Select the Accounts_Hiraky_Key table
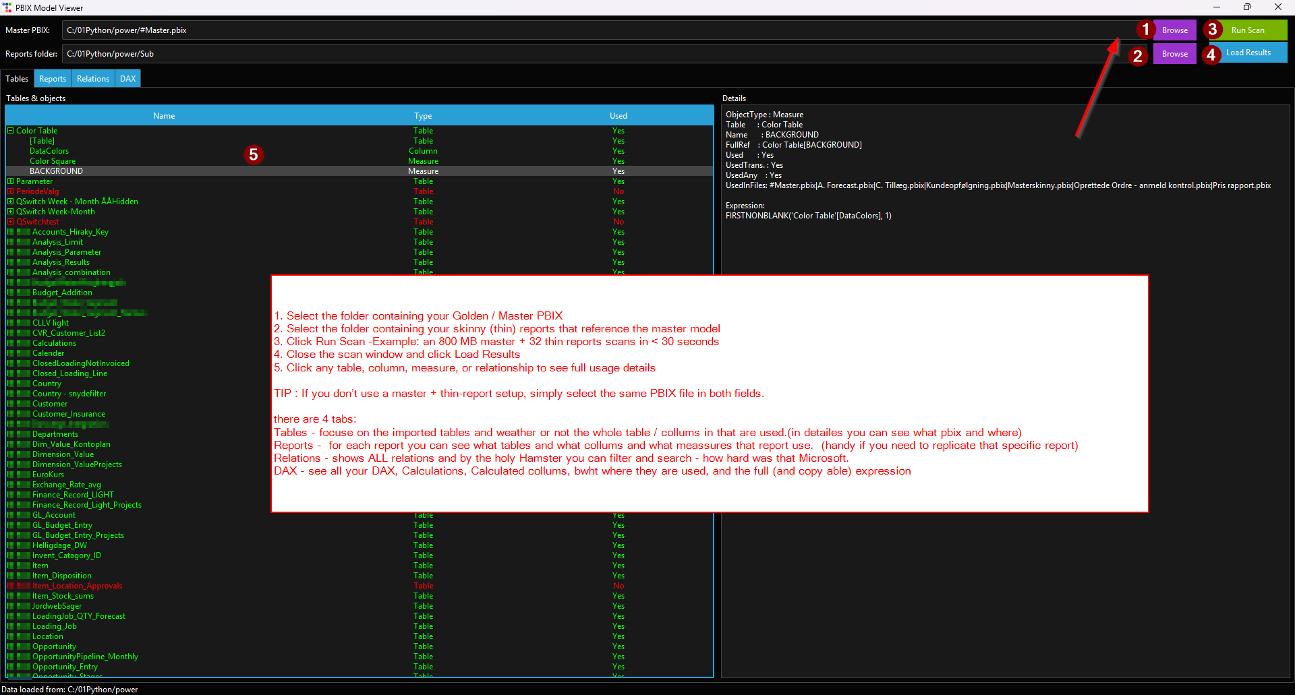The height and width of the screenshot is (695, 1295). 359,232
